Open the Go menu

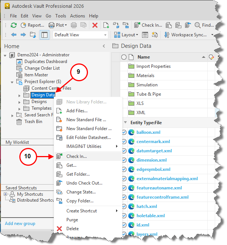pos(48,16)
